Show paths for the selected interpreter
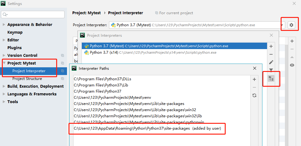The width and height of the screenshot is (301, 146). point(271,78)
